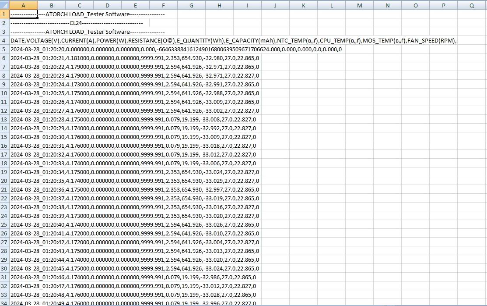Click column M header

point(359,5)
